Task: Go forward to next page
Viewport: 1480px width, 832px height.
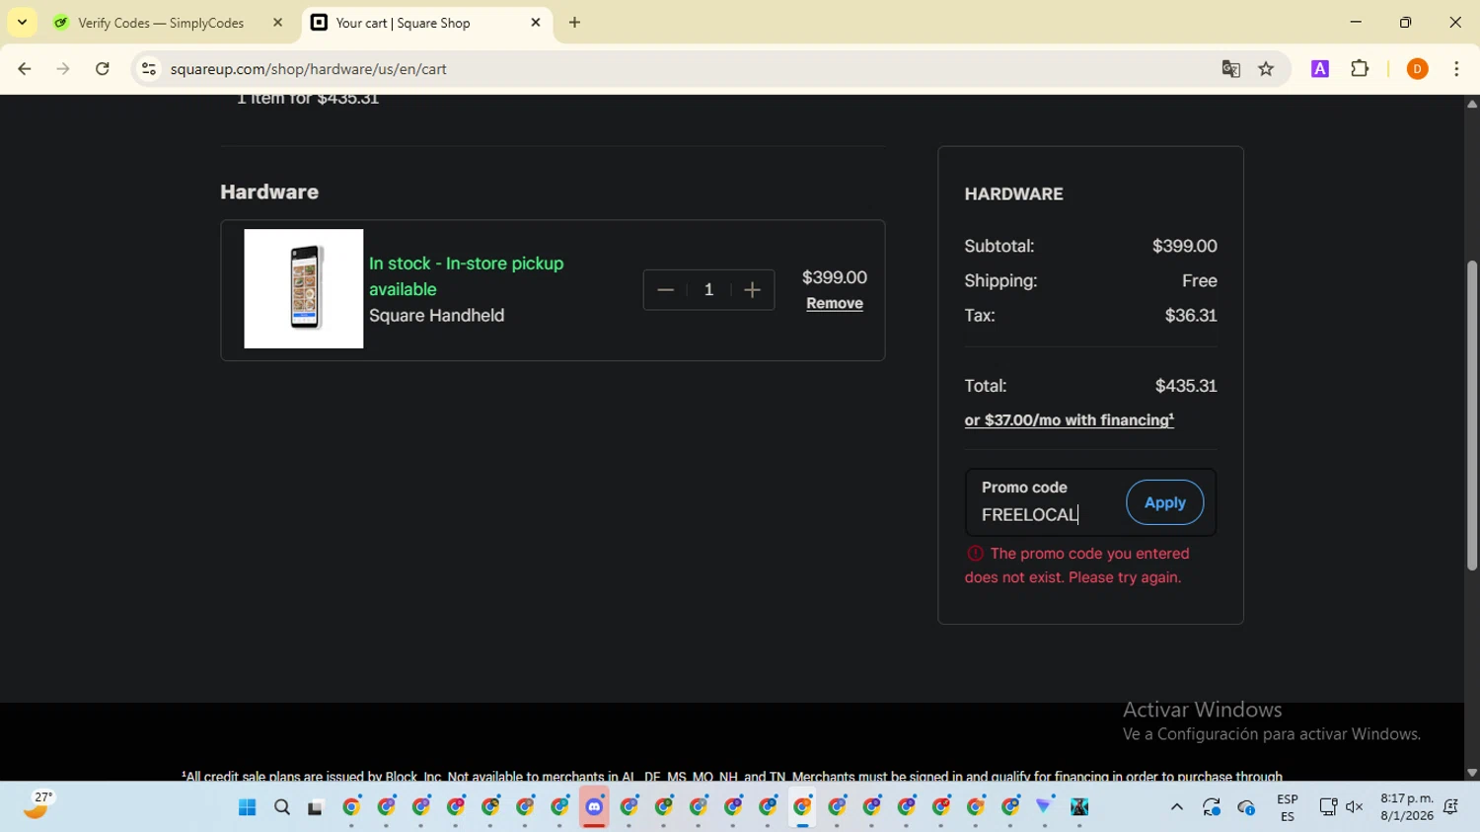Action: click(x=63, y=69)
